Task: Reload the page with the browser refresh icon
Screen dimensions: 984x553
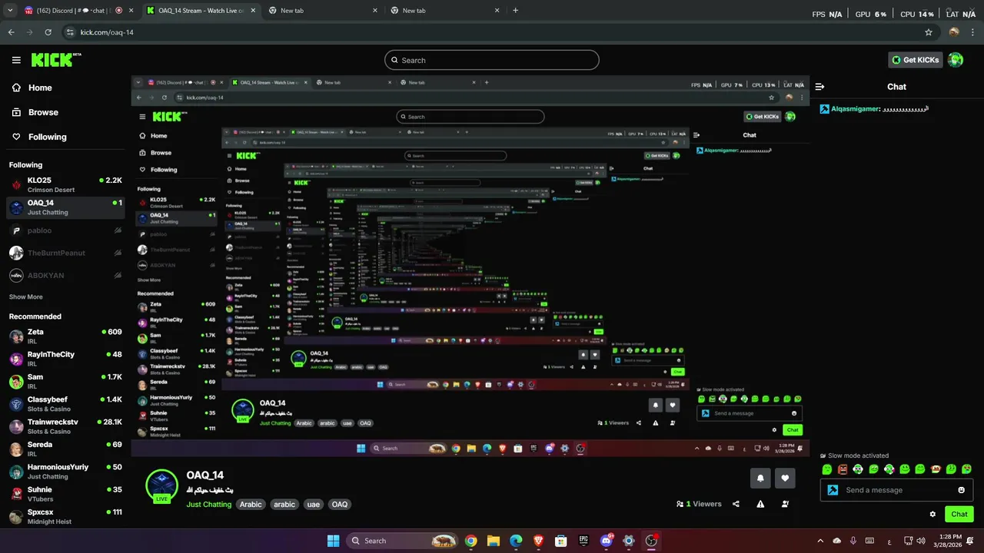Action: pos(48,32)
